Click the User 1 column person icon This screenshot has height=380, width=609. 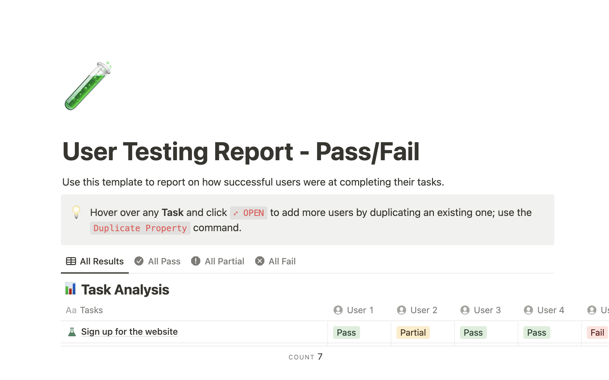[x=338, y=310]
